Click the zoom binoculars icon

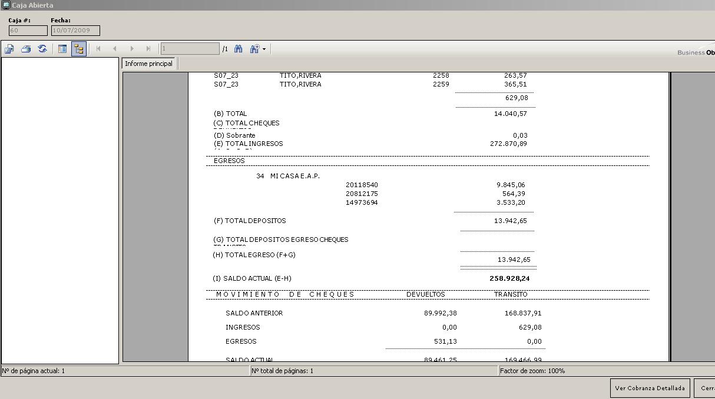coord(254,49)
